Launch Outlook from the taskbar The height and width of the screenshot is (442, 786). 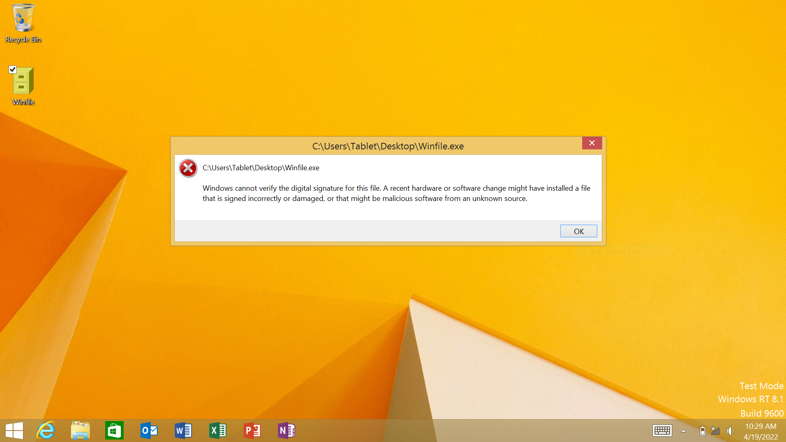pyautogui.click(x=149, y=431)
